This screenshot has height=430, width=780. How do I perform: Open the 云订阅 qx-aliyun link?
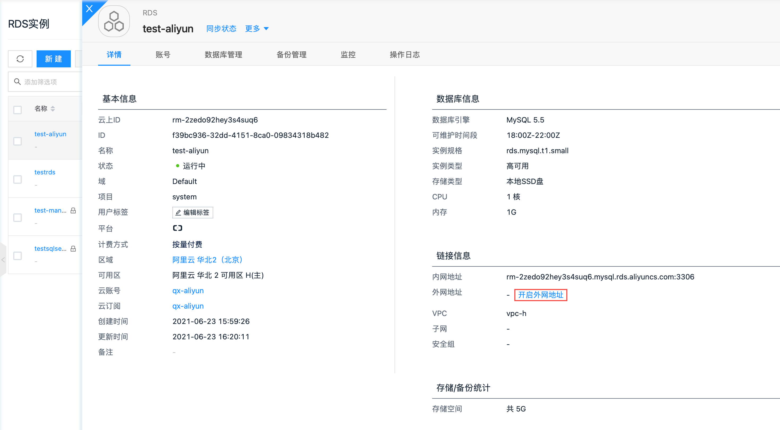point(188,306)
